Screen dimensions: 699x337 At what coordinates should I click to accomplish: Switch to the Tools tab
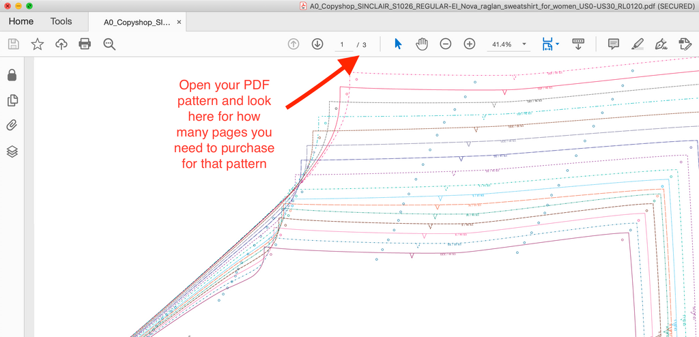(61, 21)
